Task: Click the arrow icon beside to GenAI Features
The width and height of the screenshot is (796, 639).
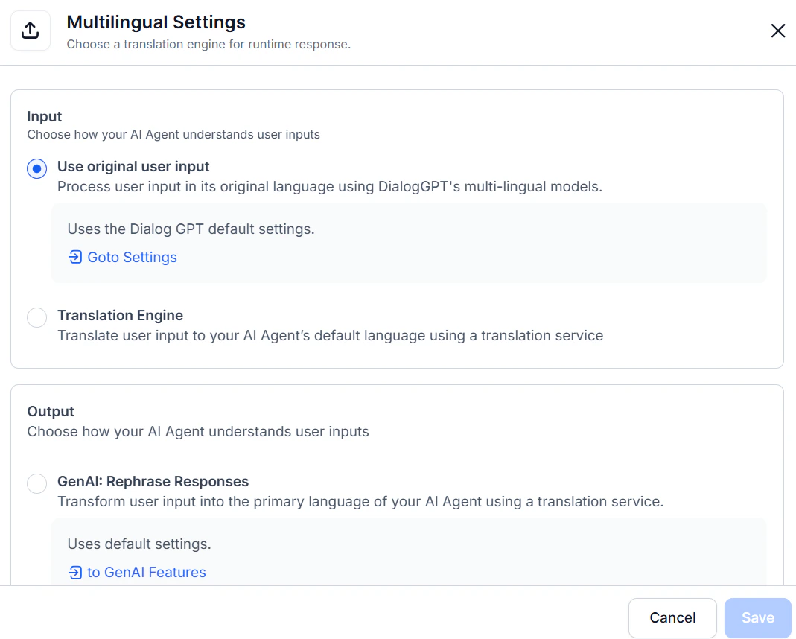Action: click(x=74, y=572)
